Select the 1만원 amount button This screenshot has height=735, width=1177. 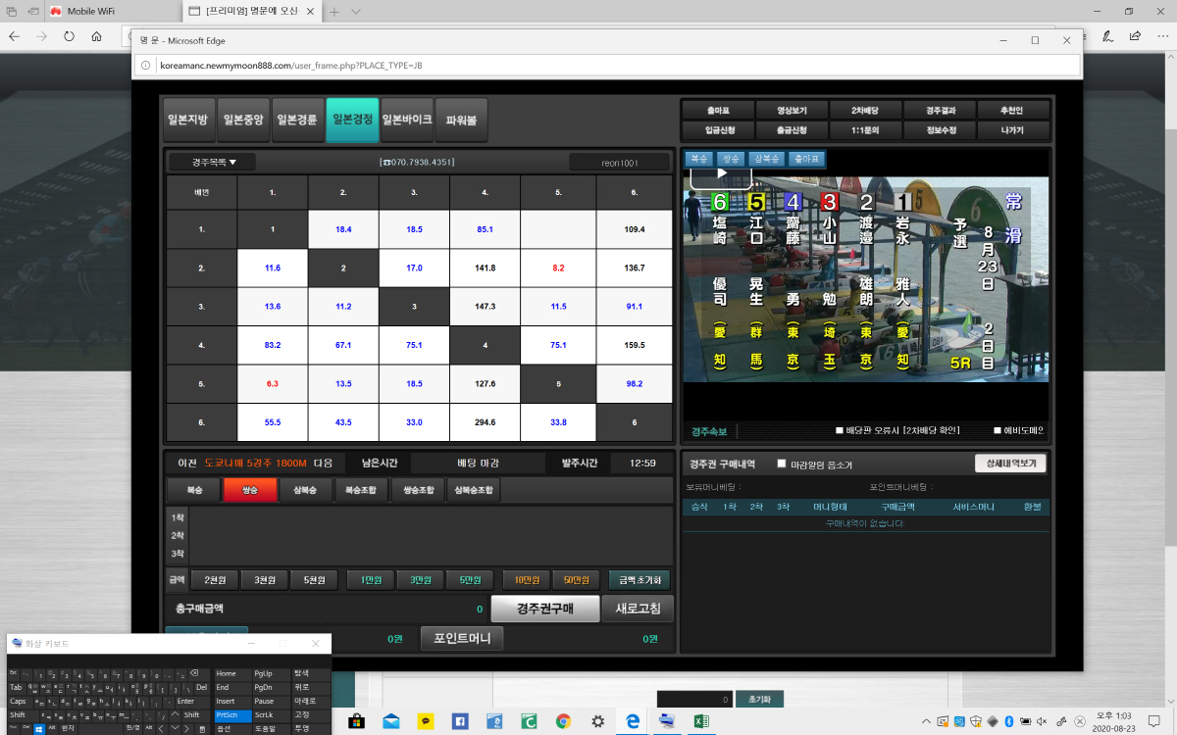point(370,579)
